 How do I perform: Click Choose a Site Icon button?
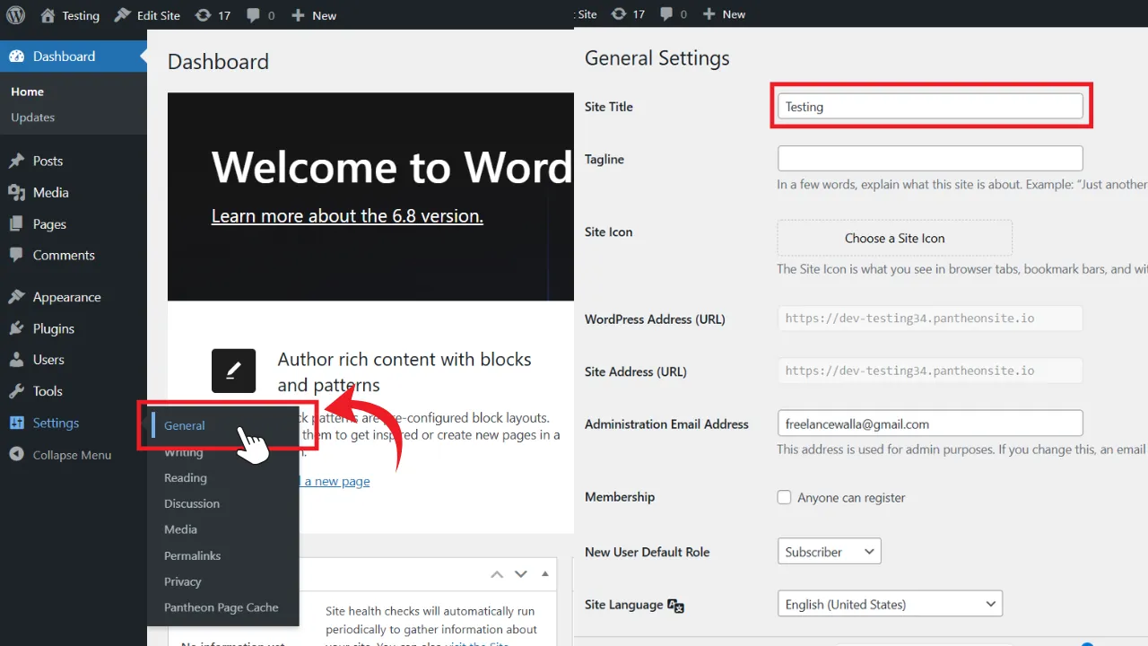894,238
